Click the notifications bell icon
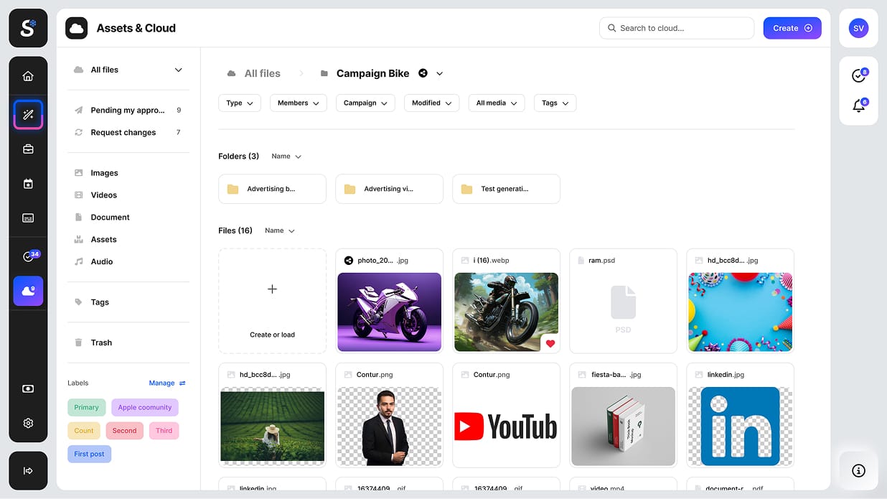 [x=858, y=106]
